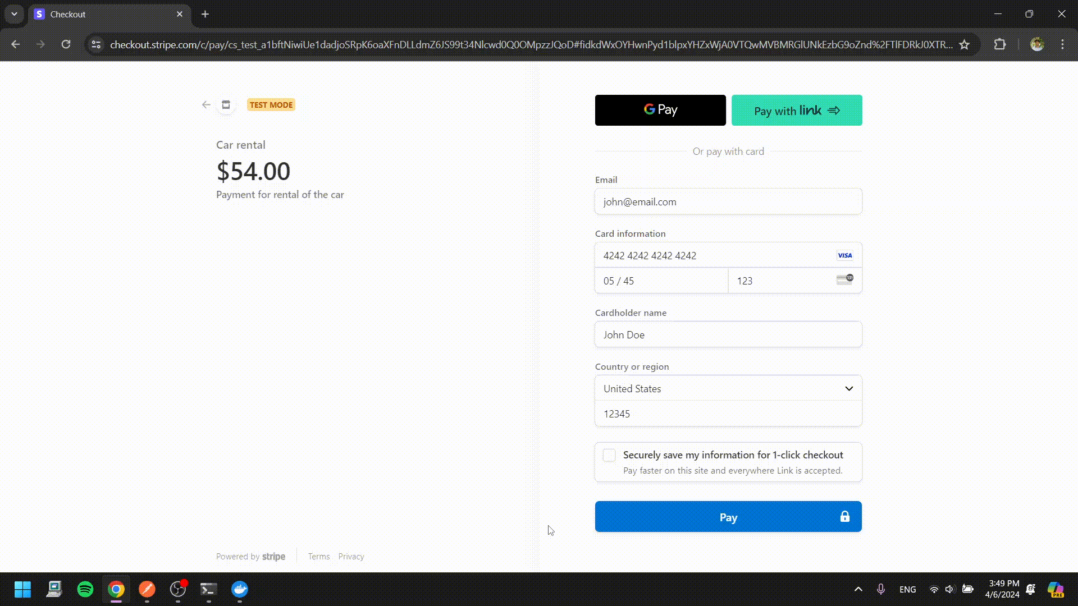Close the Checkout tab
The height and width of the screenshot is (606, 1078).
180,14
